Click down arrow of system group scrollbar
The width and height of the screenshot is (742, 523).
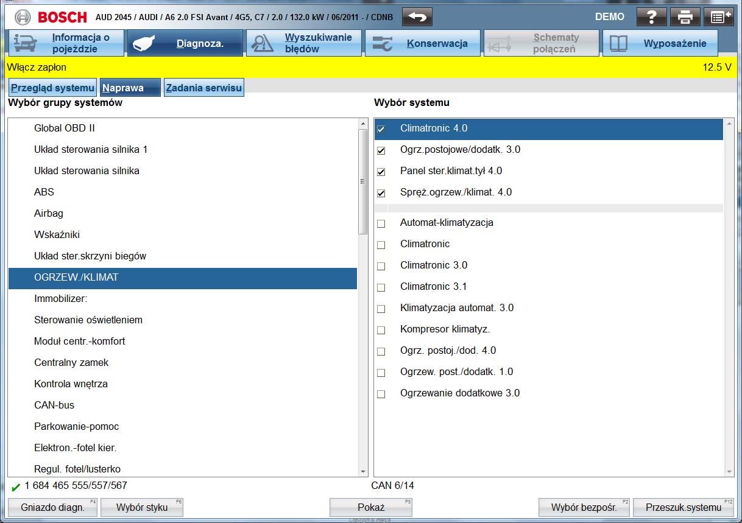[363, 472]
